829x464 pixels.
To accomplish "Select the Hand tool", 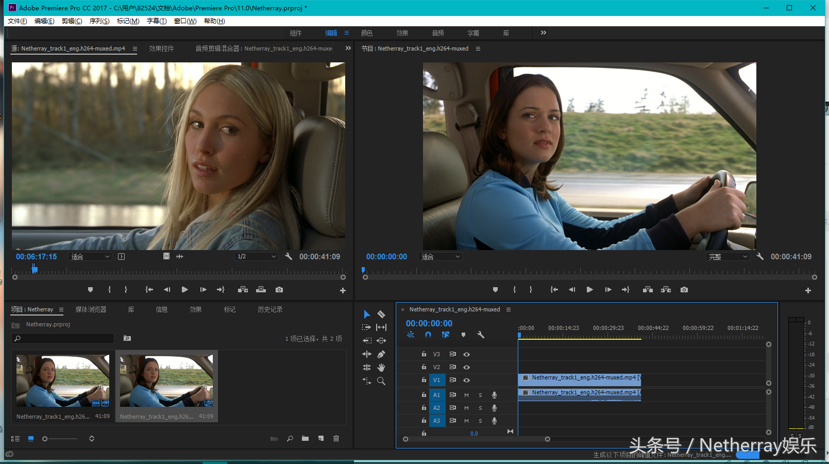I will (381, 368).
